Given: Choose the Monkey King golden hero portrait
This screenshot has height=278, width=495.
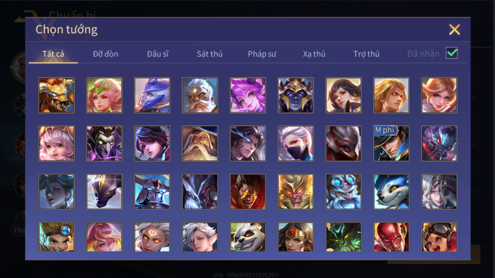Looking at the screenshot, I should 296,192.
